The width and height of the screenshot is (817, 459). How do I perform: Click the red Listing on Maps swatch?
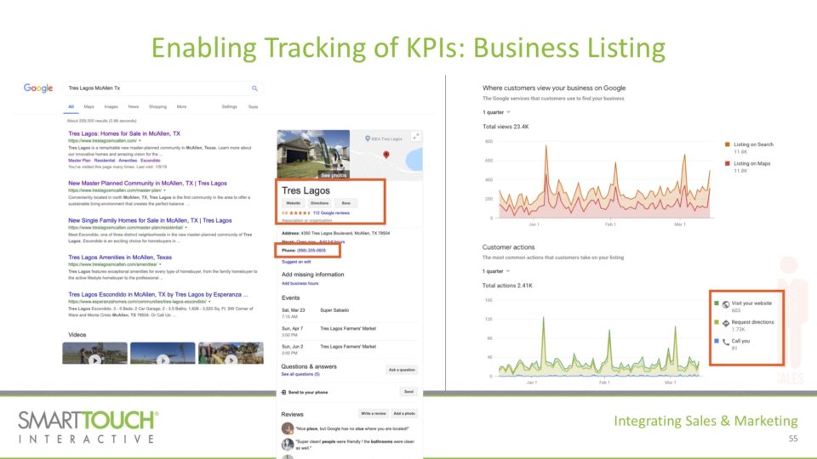point(728,163)
